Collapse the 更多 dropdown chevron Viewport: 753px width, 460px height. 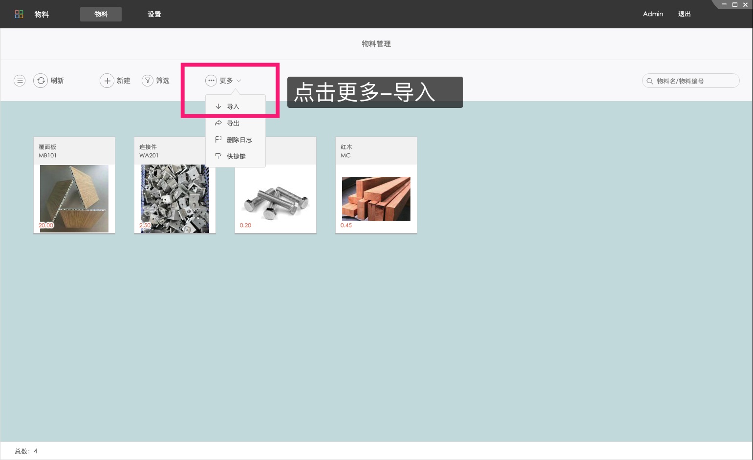tap(239, 81)
